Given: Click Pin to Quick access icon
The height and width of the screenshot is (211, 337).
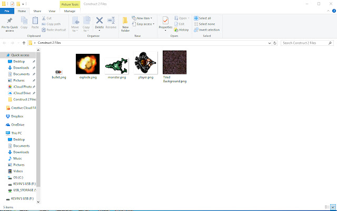Looking at the screenshot, I should pyautogui.click(x=9, y=21).
